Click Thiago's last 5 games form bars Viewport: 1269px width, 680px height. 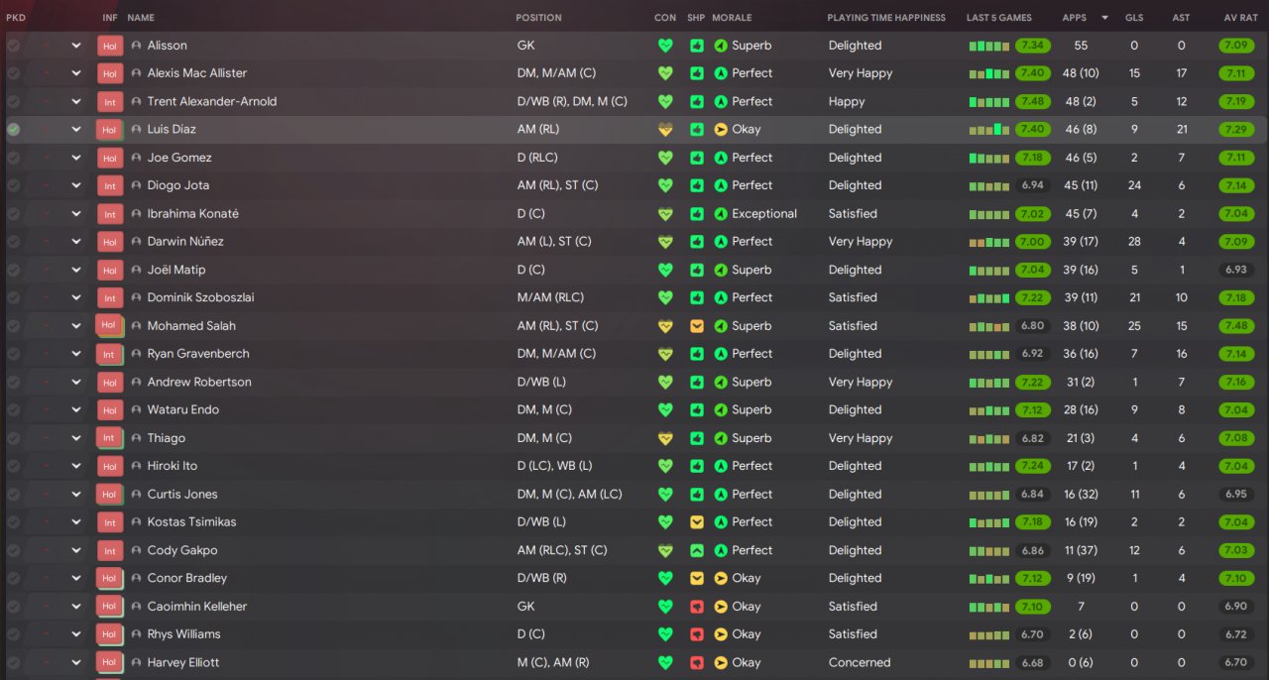pos(989,438)
